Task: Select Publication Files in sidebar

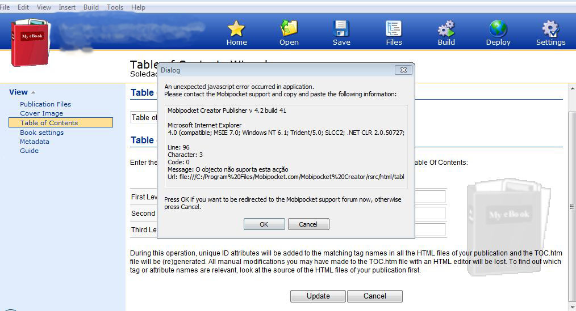Action: (45, 104)
